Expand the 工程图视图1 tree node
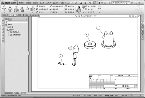This screenshot has height=98, width=145. point(8,35)
